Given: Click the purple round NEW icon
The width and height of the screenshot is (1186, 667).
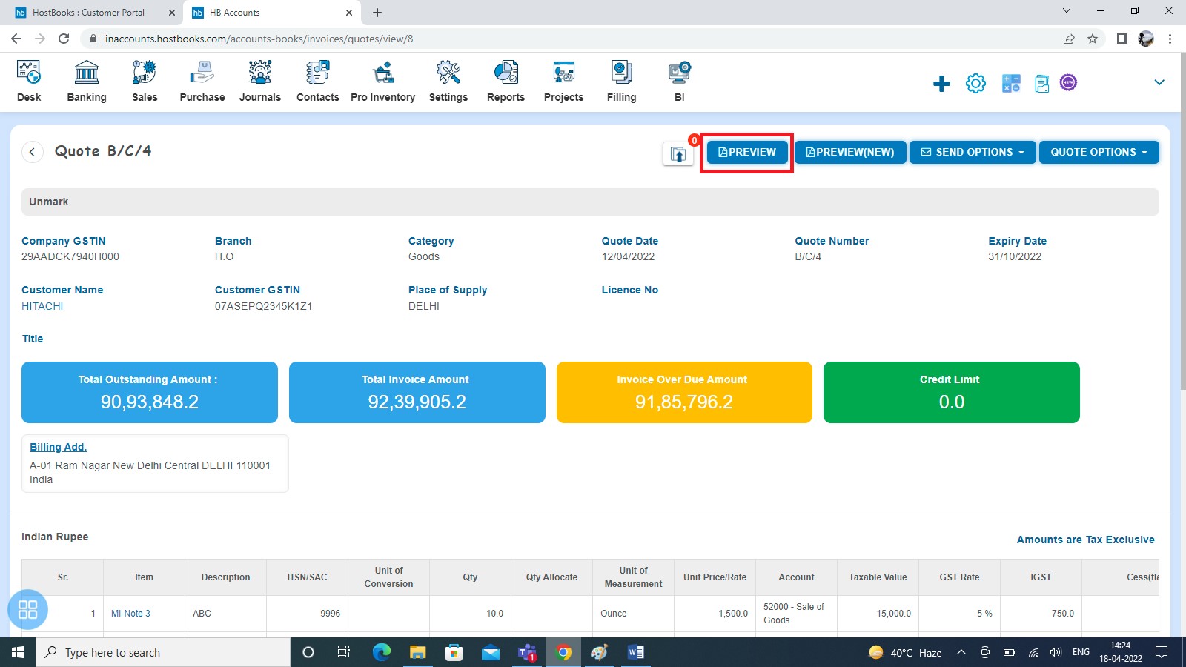Looking at the screenshot, I should [x=1068, y=82].
